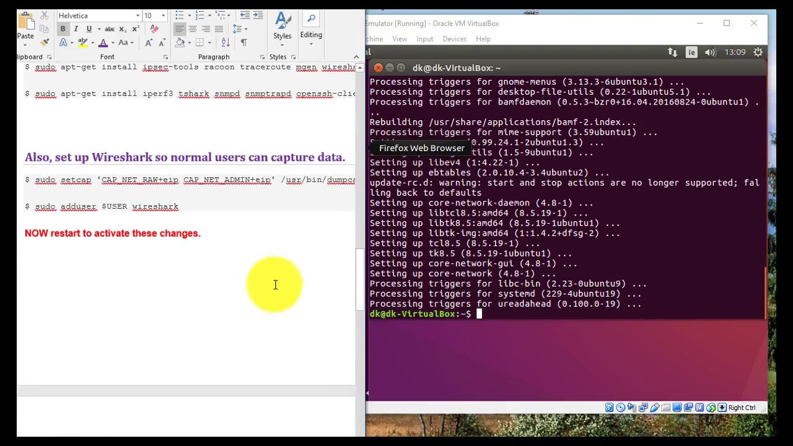Open the font color dropdown arrow
This screenshot has height=446, width=793.
pyautogui.click(x=112, y=43)
